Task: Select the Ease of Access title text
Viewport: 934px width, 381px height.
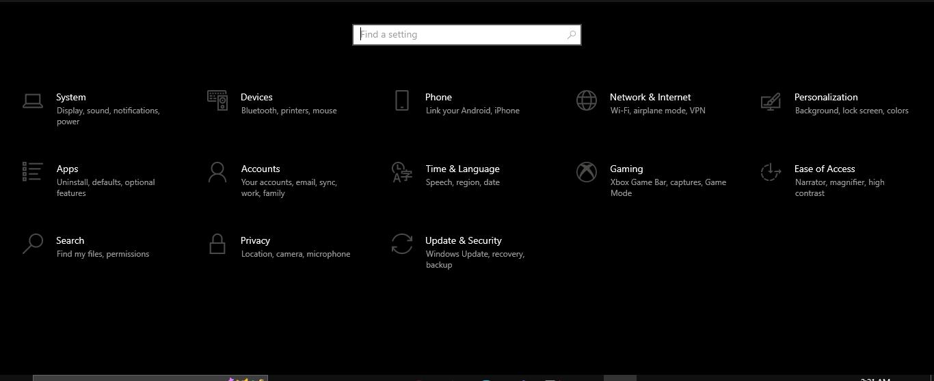Action: tap(825, 169)
